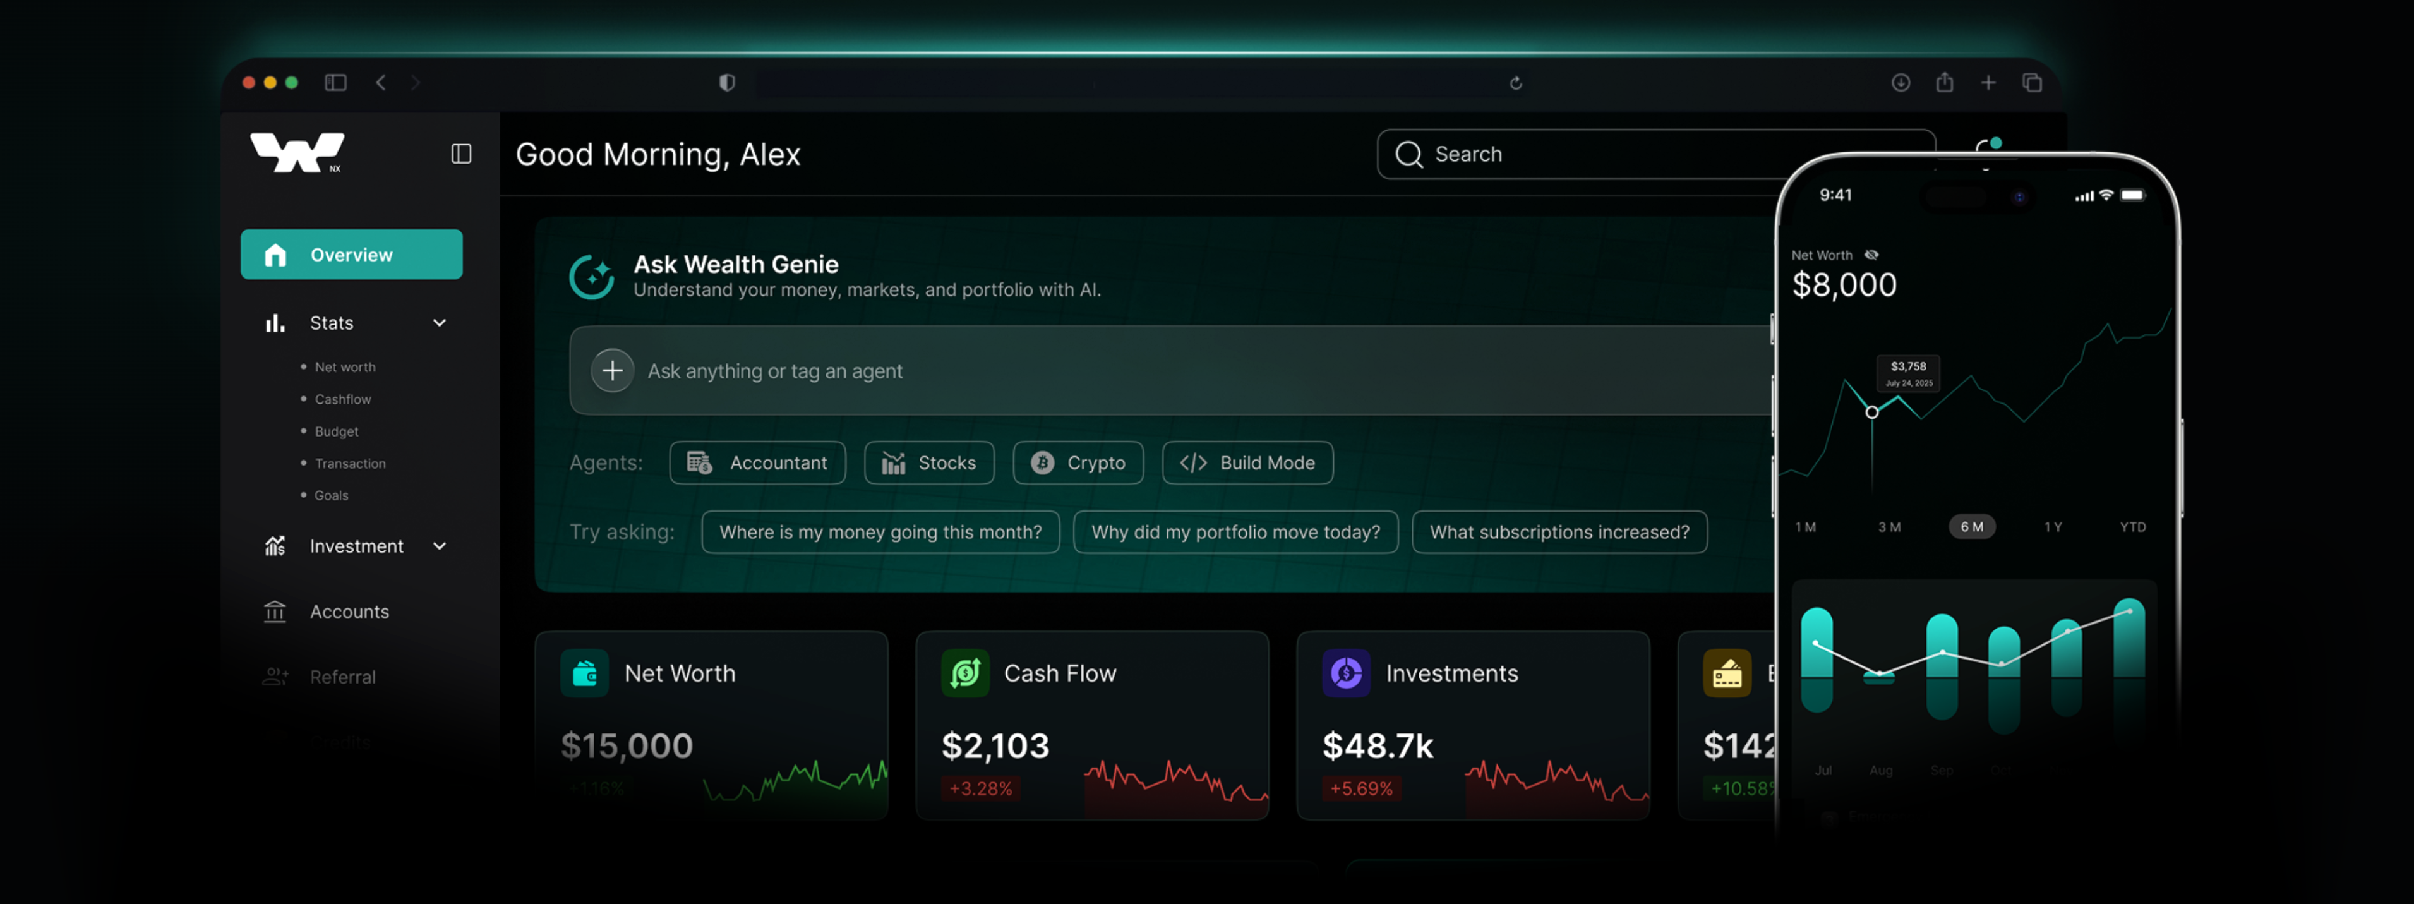2414x904 pixels.
Task: Click the Stats bar chart icon
Action: point(275,323)
